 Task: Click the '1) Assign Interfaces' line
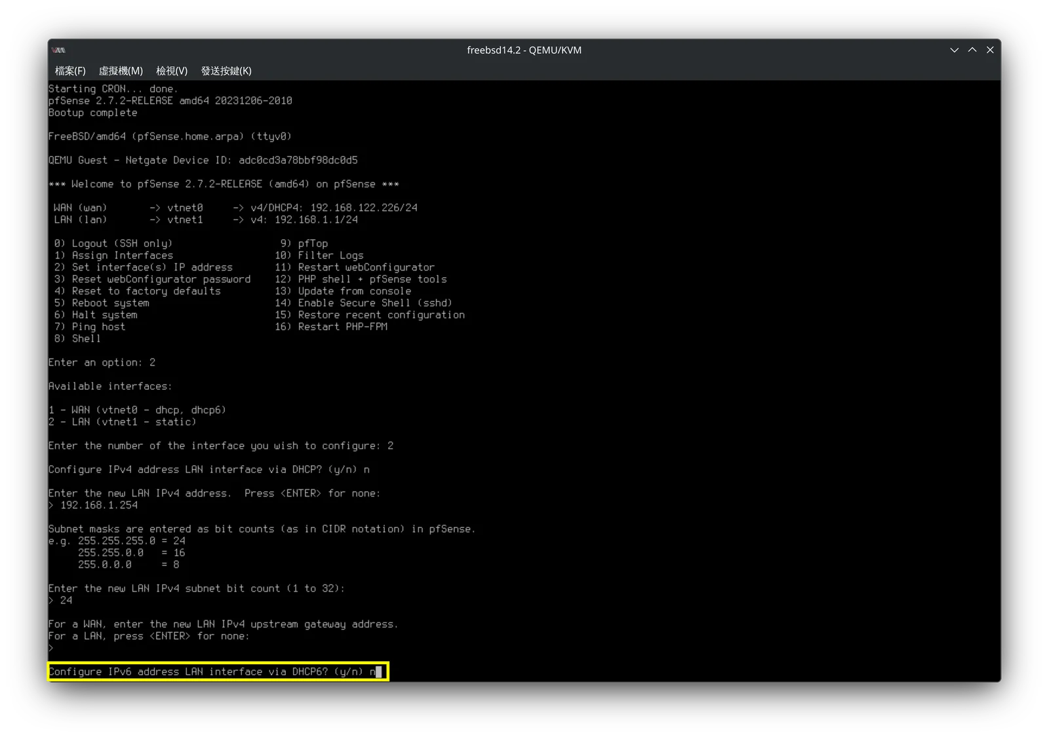pyautogui.click(x=113, y=255)
